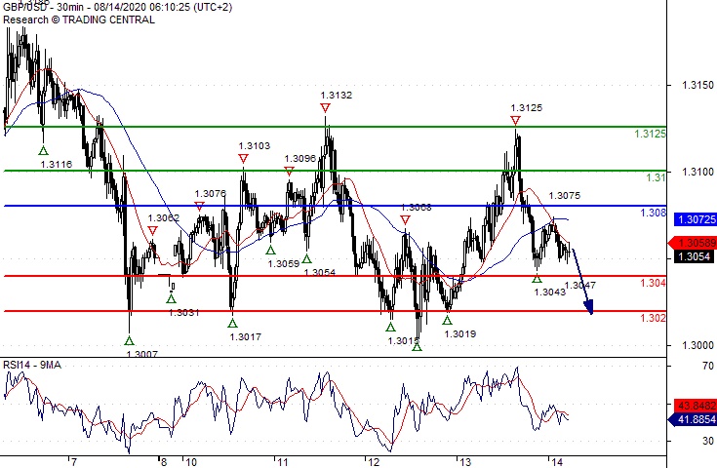
Task: Click the red 1.302 support level label
Action: [x=653, y=318]
